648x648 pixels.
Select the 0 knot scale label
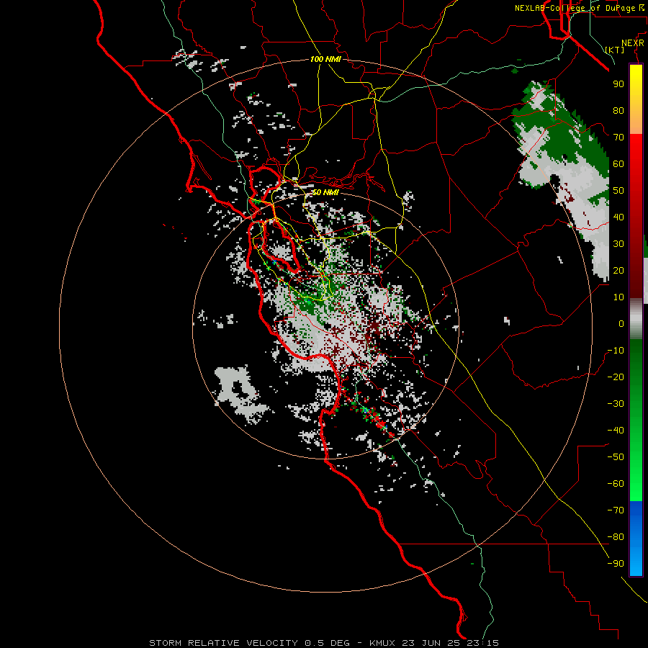tap(621, 324)
